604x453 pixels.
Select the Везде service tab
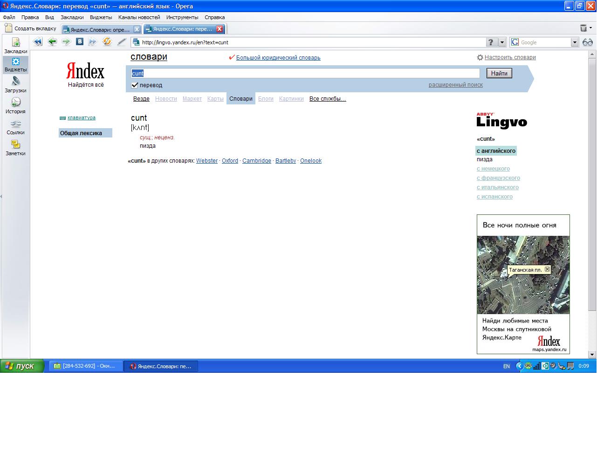(x=141, y=99)
